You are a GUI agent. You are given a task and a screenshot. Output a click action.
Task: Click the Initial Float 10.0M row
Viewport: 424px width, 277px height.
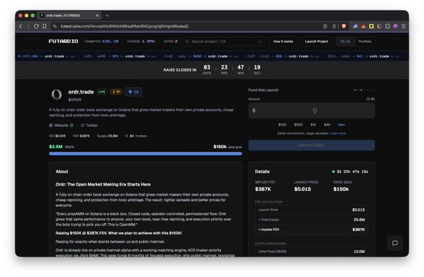coord(312,251)
